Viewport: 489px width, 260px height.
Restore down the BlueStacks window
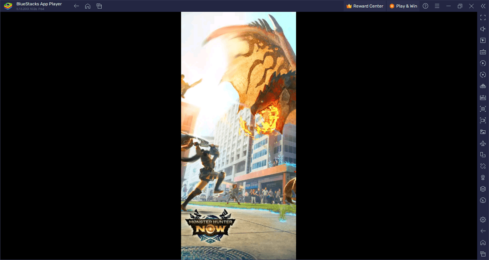pos(460,6)
